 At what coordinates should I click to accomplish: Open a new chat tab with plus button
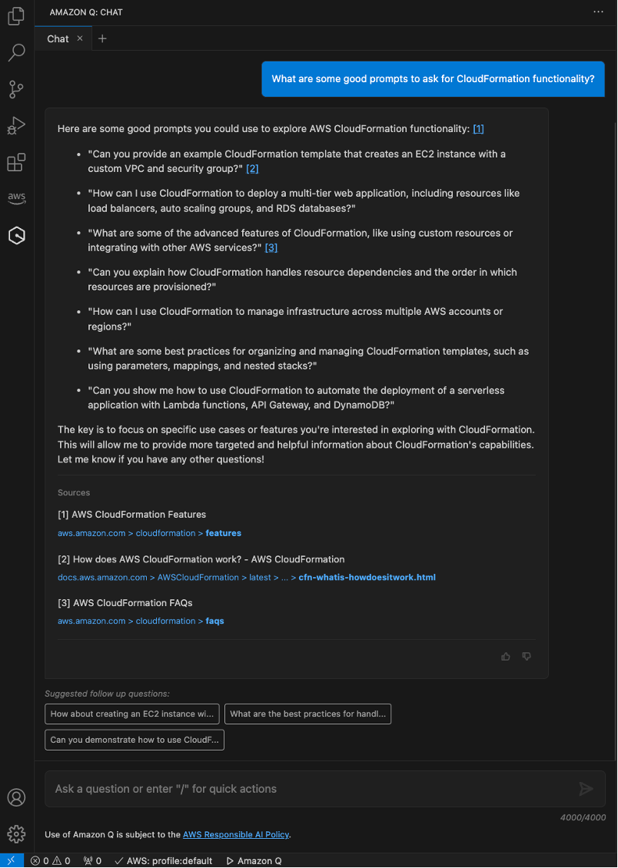102,38
